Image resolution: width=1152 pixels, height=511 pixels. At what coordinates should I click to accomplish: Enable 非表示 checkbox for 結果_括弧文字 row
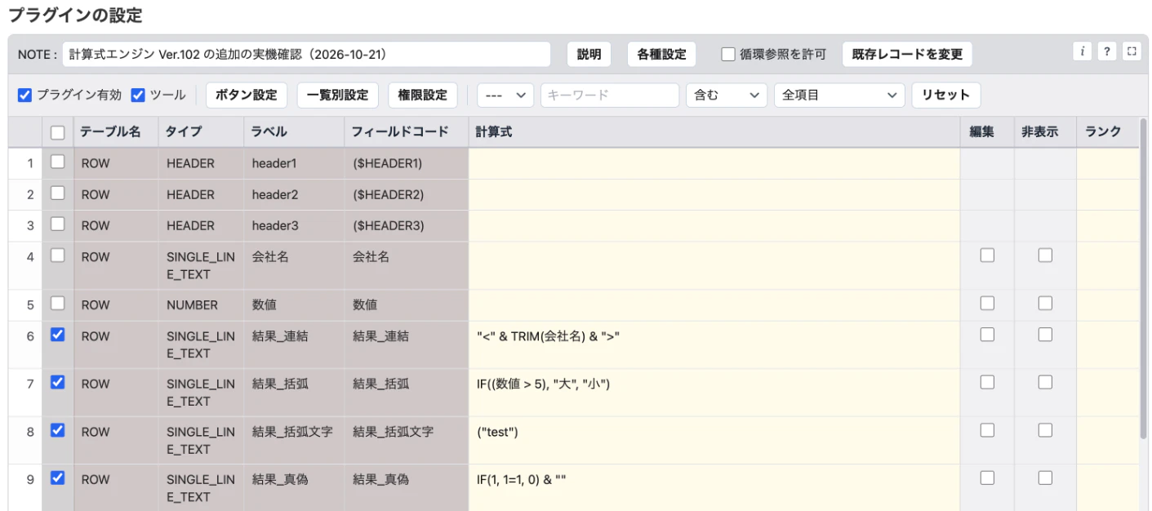(1045, 430)
